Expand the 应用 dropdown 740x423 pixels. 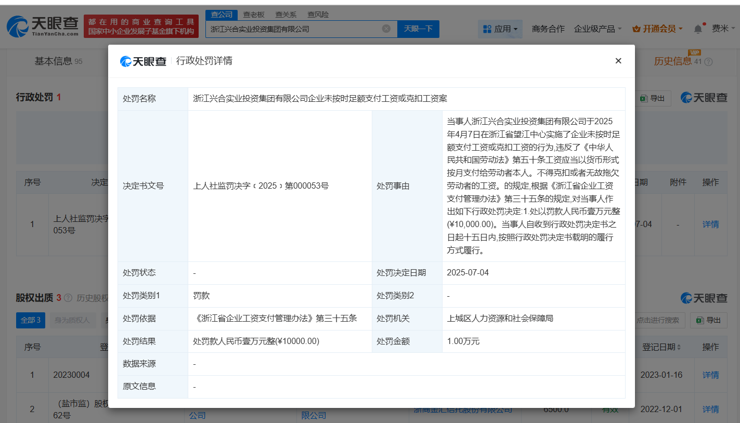click(x=500, y=29)
